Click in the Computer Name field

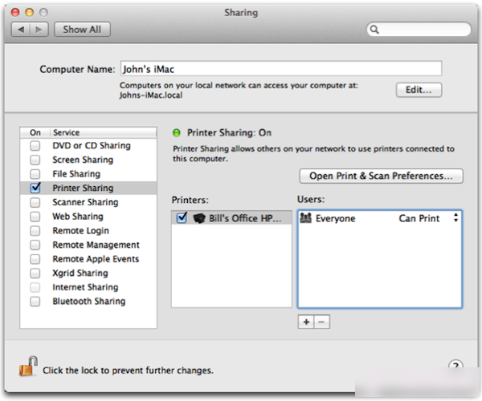281,68
